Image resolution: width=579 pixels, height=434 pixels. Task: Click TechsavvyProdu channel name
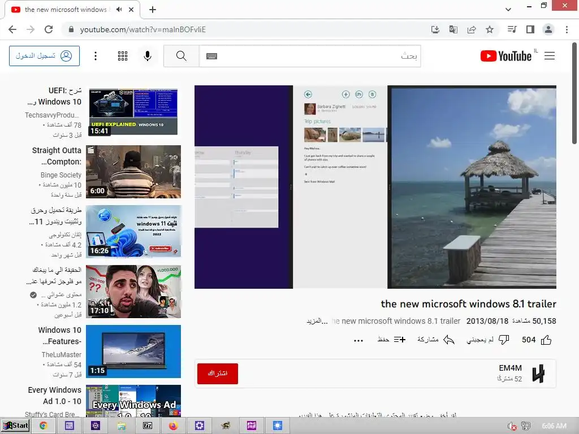[x=52, y=115]
